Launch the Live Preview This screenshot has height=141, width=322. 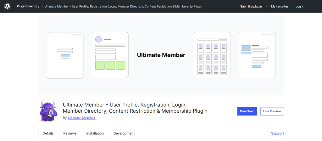pos(272,111)
